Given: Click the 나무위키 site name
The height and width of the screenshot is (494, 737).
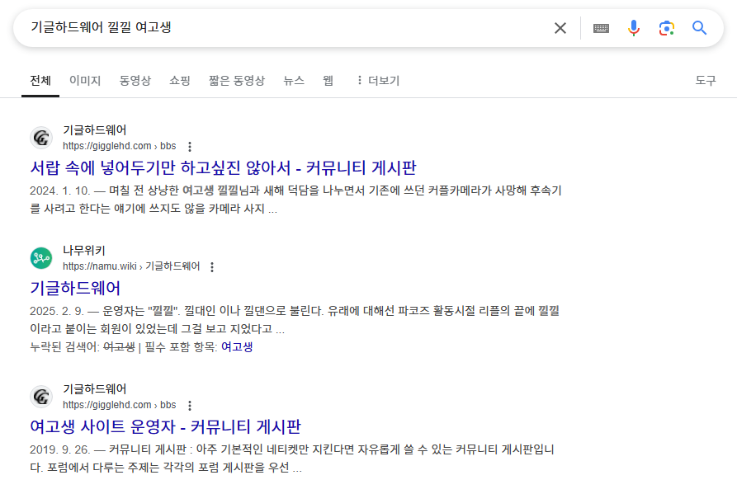Looking at the screenshot, I should click(84, 251).
